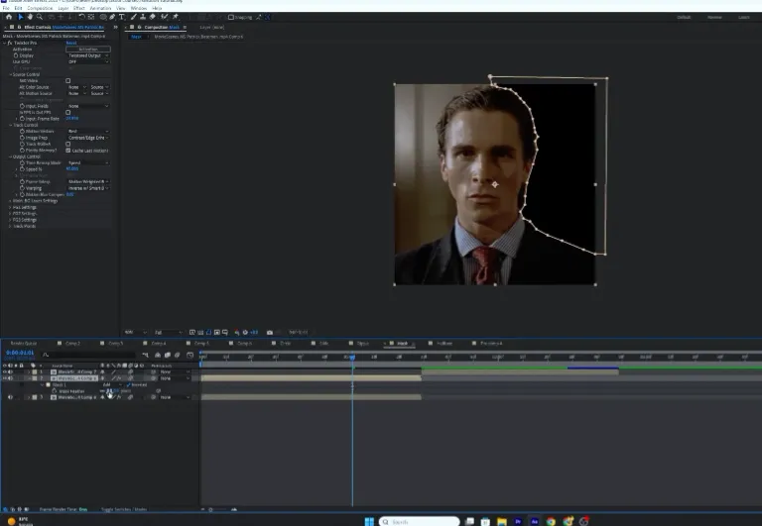This screenshot has width=762, height=526.
Task: Expand the Track Points group
Action: coord(10,226)
